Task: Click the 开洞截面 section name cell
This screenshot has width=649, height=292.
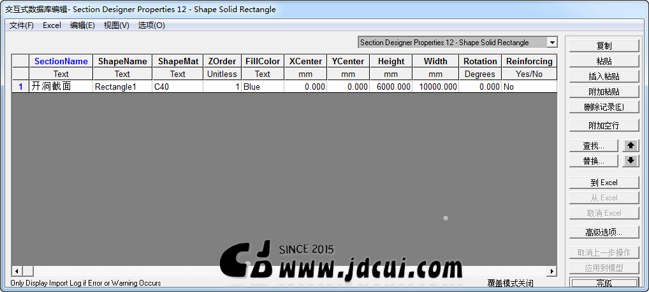Action: click(61, 87)
